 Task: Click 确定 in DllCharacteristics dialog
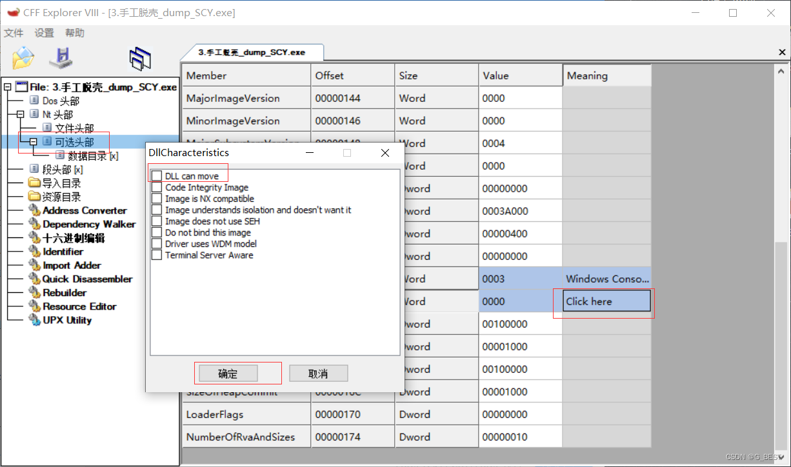(228, 373)
